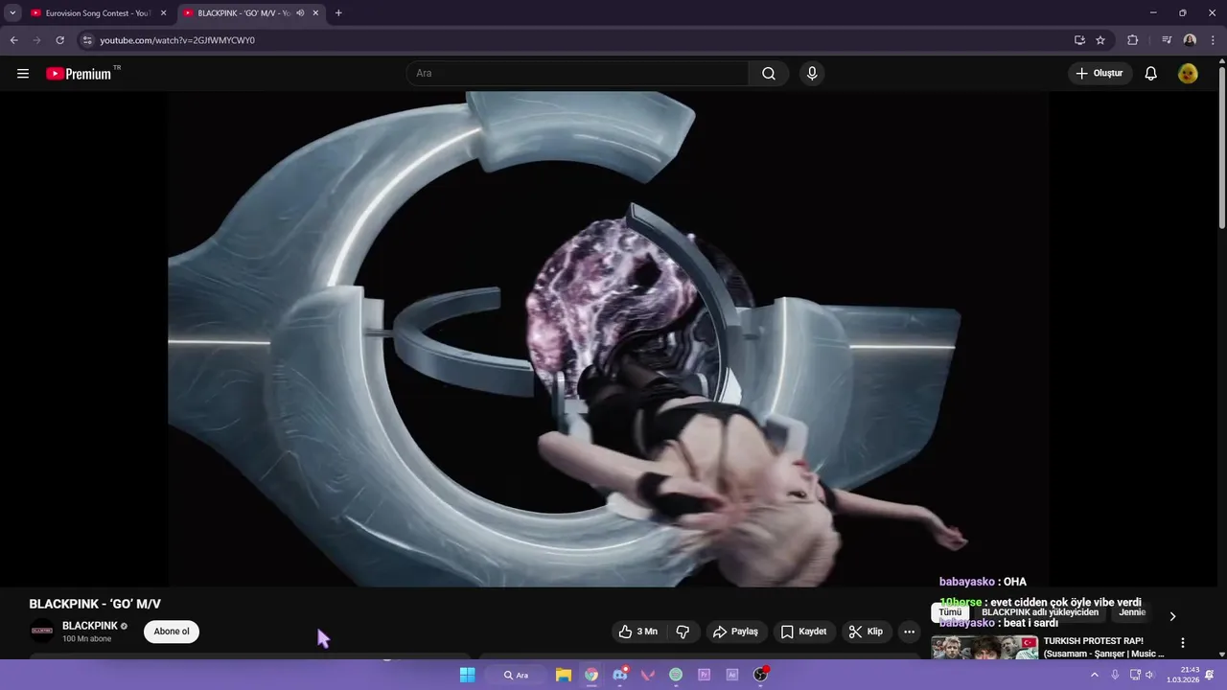Screen dimensions: 1227x690
Task: Bookmark this page with star icon
Action: click(1100, 40)
